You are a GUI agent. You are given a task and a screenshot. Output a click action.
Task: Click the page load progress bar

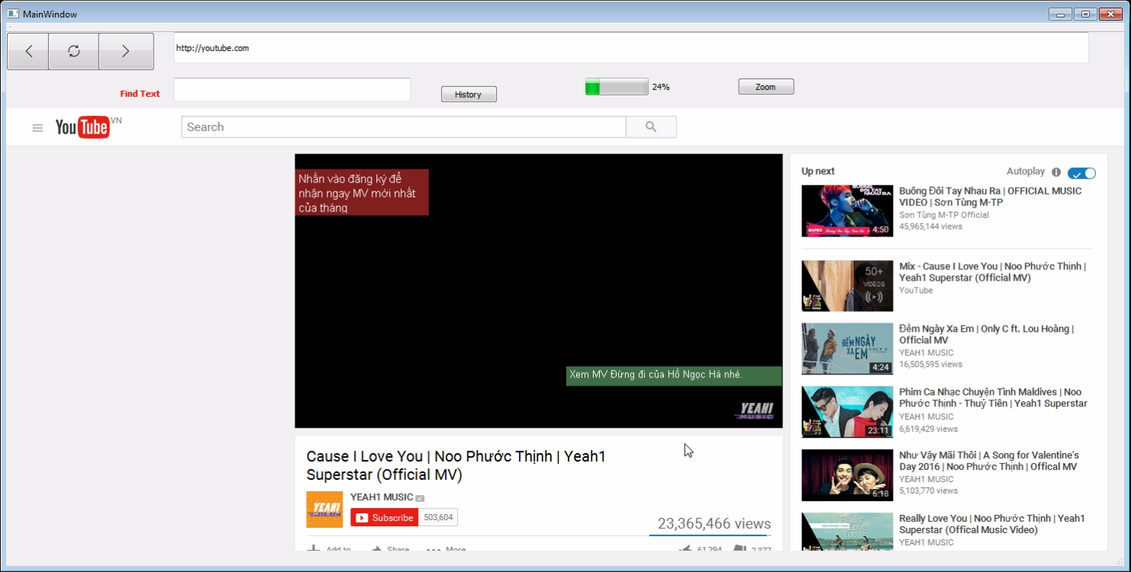(x=617, y=87)
